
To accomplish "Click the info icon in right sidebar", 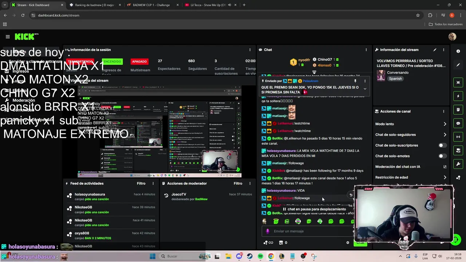I will tap(458, 51).
